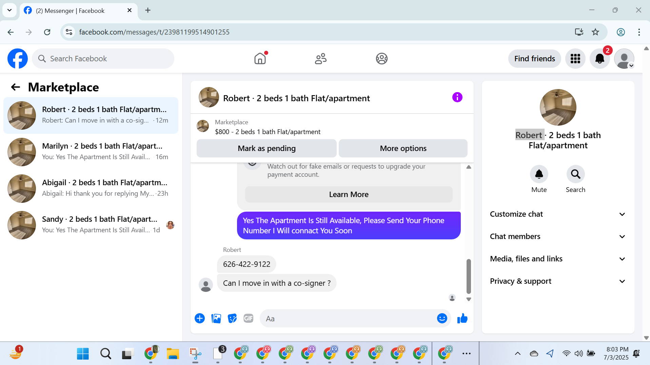
Task: Focus the Search Facebook field
Action: tap(103, 59)
